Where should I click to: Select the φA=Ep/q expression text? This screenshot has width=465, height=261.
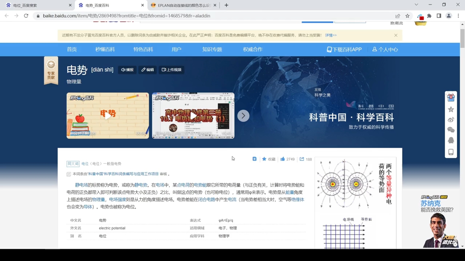pos(226,220)
